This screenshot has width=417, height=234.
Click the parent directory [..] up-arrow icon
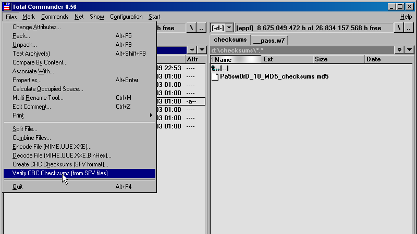215,68
